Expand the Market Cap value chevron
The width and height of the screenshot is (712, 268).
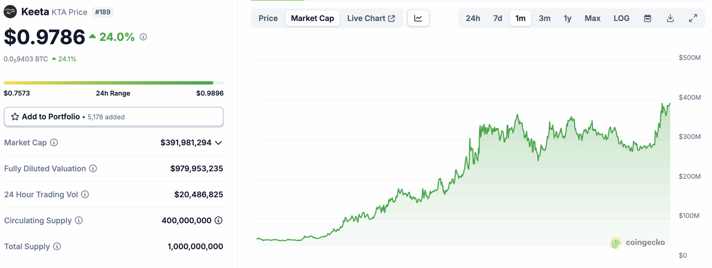pyautogui.click(x=219, y=143)
